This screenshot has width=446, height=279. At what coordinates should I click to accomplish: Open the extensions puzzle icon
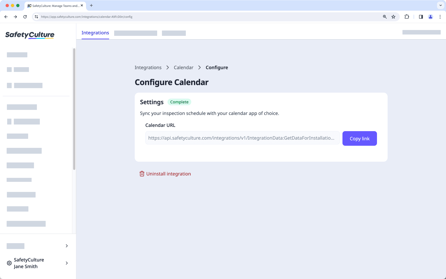407,16
